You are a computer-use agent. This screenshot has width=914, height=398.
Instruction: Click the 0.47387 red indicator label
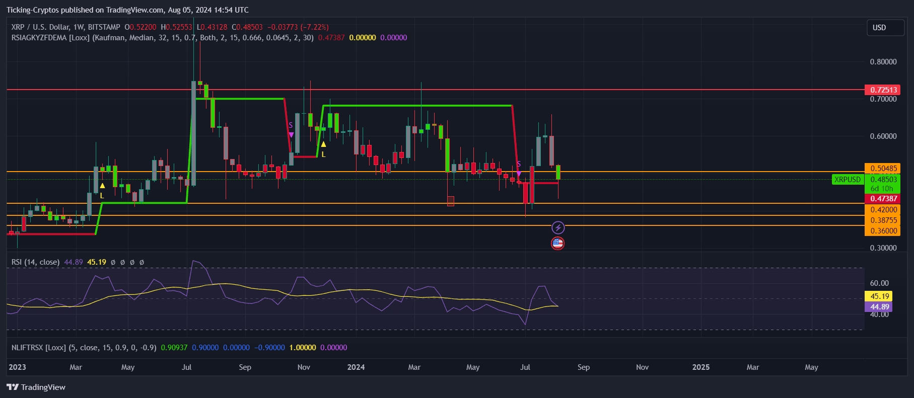click(x=882, y=199)
